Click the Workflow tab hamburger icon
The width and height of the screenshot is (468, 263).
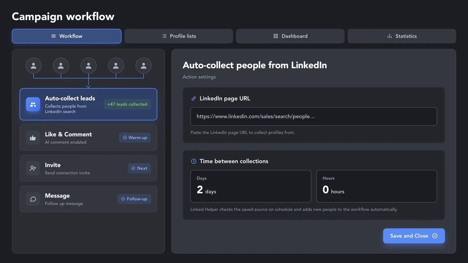[54, 36]
